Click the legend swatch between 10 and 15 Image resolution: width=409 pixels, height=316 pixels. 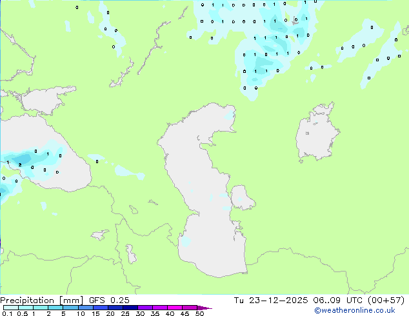pyautogui.click(x=86, y=308)
